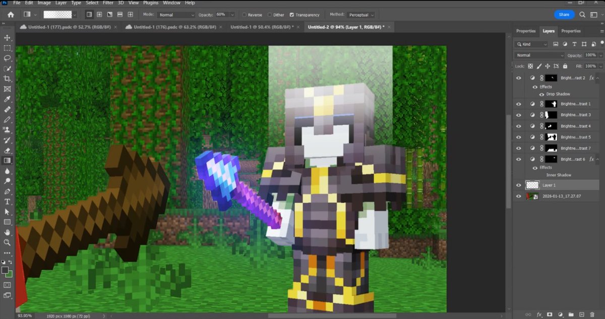605x319 pixels.
Task: Select the Horizontal Type tool
Action: coord(7,202)
